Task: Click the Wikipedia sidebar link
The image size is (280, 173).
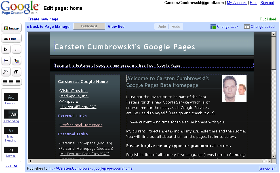Action: pos(69,102)
